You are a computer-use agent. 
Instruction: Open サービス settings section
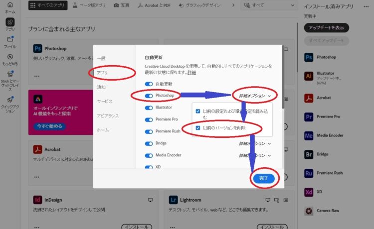coord(105,102)
